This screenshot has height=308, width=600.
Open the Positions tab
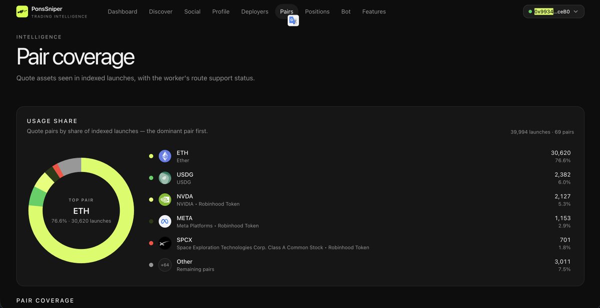[317, 11]
